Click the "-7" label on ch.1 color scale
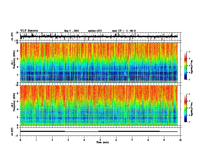The width and height of the screenshot is (203, 157). (189, 80)
